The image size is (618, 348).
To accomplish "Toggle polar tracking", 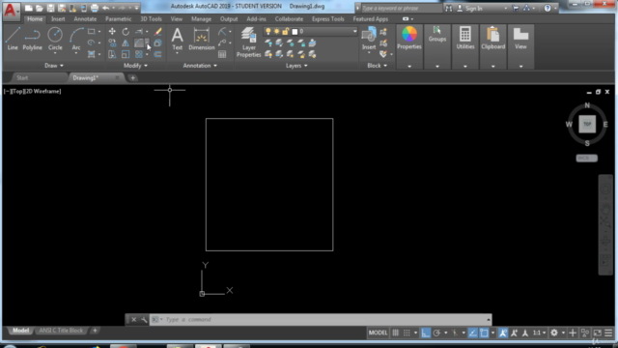I will (436, 333).
